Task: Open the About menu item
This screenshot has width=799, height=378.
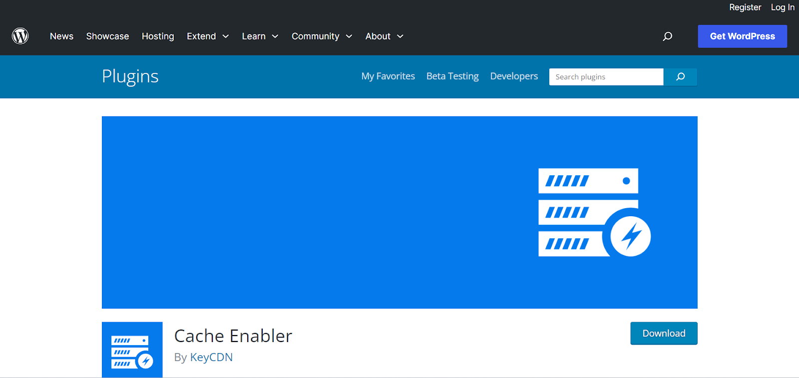Action: click(378, 36)
